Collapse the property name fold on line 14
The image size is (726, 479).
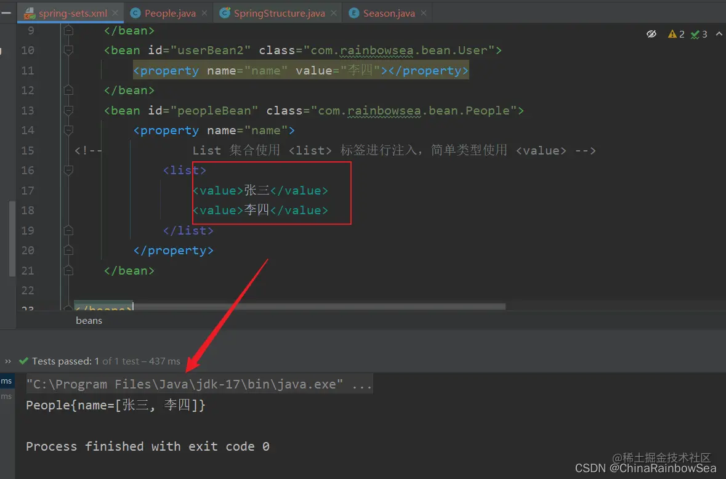[68, 130]
